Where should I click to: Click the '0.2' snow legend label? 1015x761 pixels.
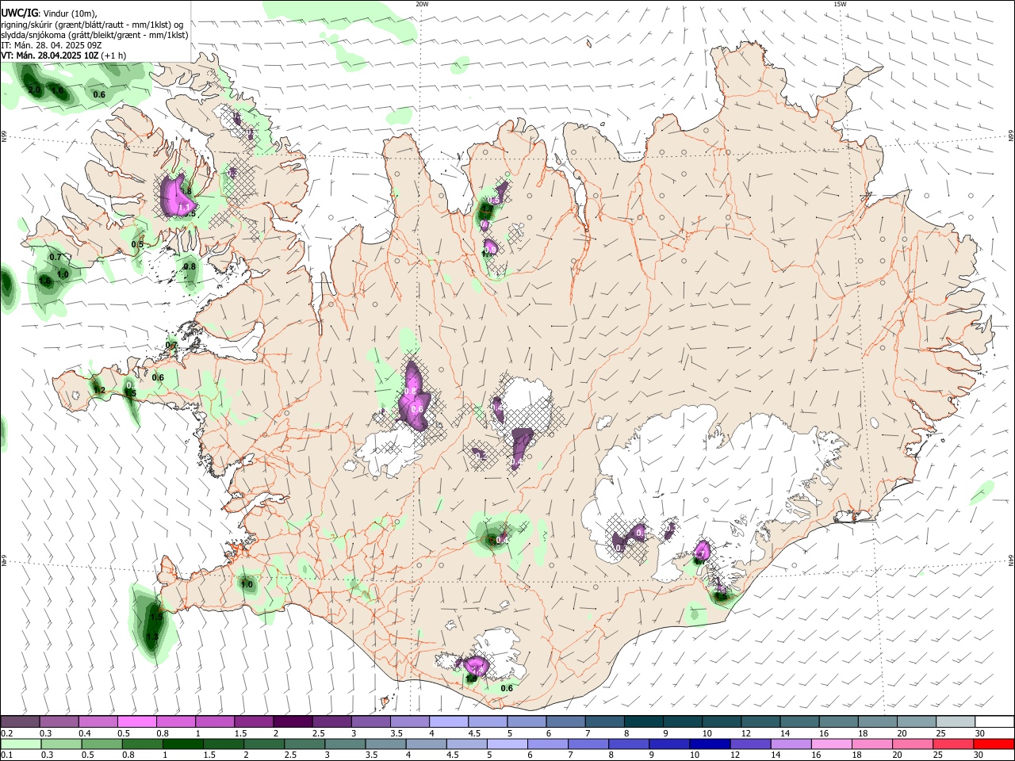[x=6, y=733]
